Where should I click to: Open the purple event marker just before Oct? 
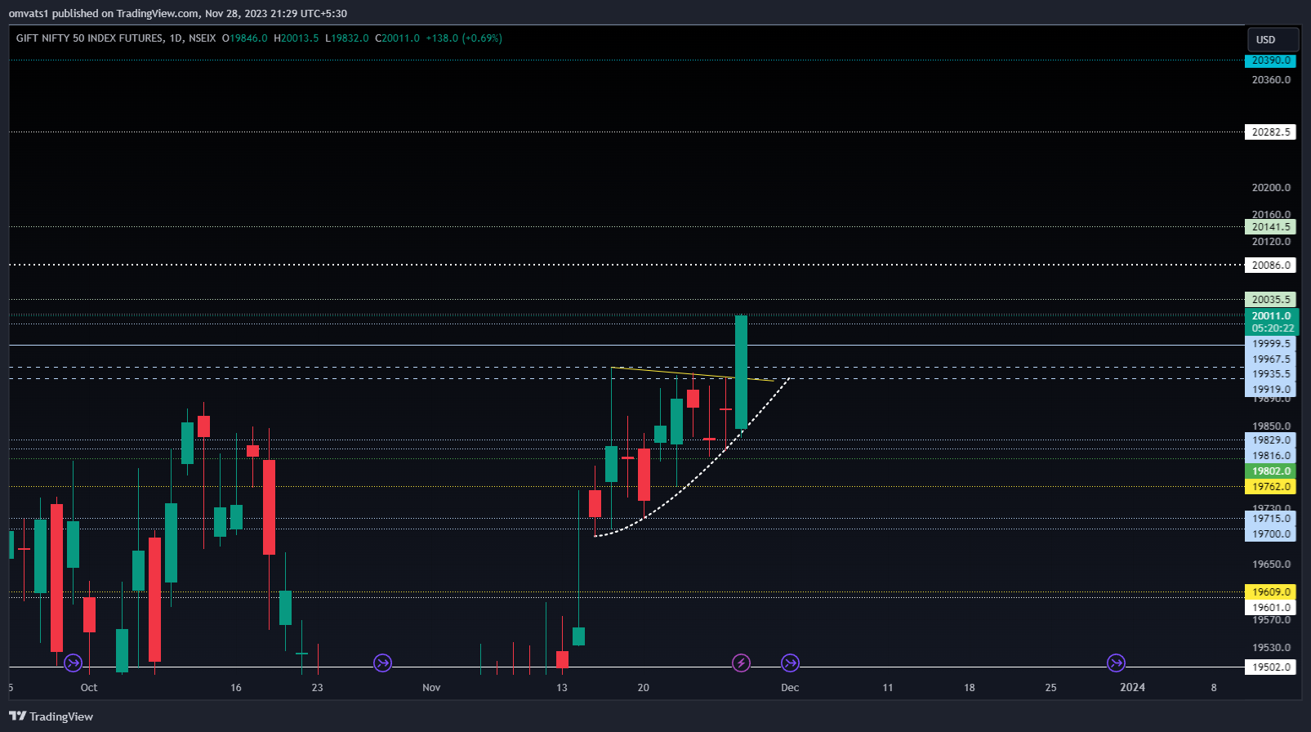73,663
